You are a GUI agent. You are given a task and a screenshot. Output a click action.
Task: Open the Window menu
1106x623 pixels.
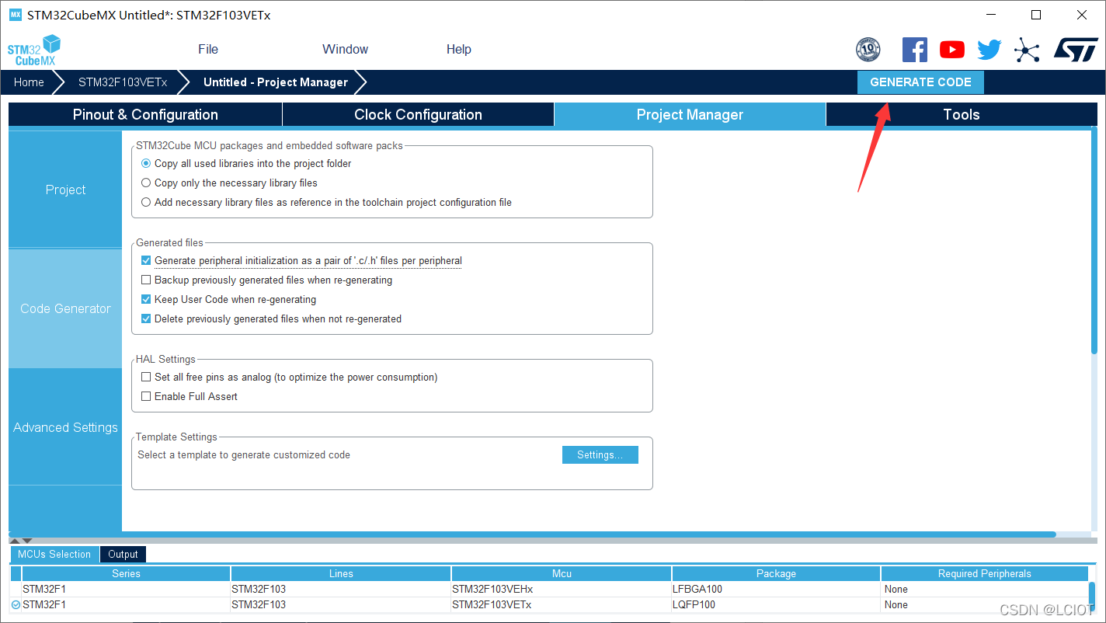tap(346, 49)
